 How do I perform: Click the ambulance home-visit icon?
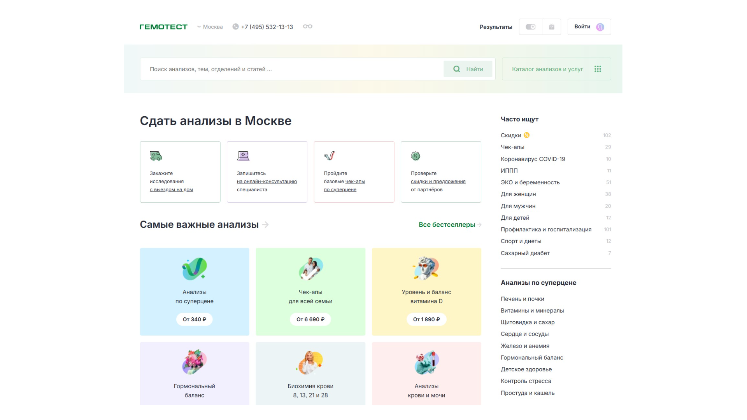point(156,156)
